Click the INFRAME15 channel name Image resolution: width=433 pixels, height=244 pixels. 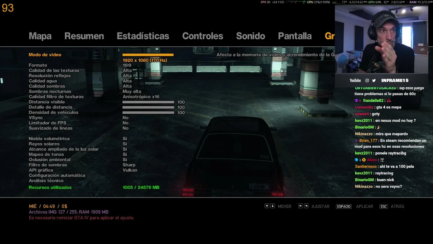click(x=395, y=80)
